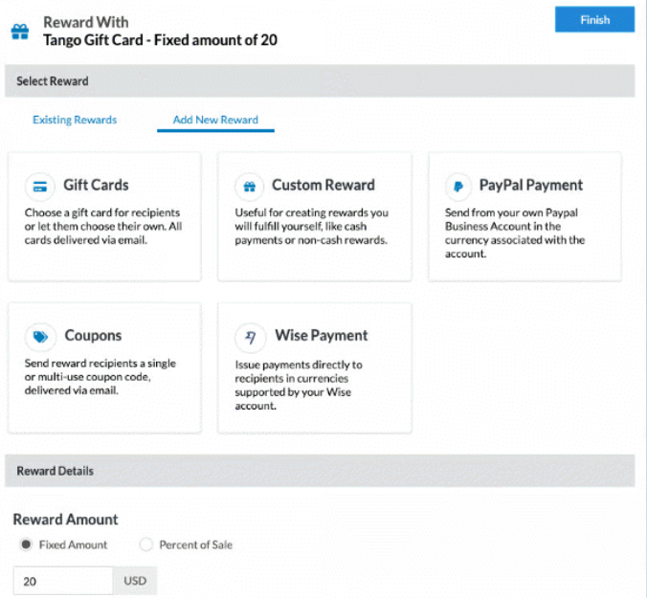Open the Add New Reward tab
This screenshot has height=598, width=647.
[215, 120]
